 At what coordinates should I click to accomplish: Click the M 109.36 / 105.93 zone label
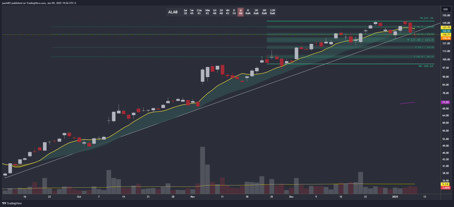[x=424, y=57]
